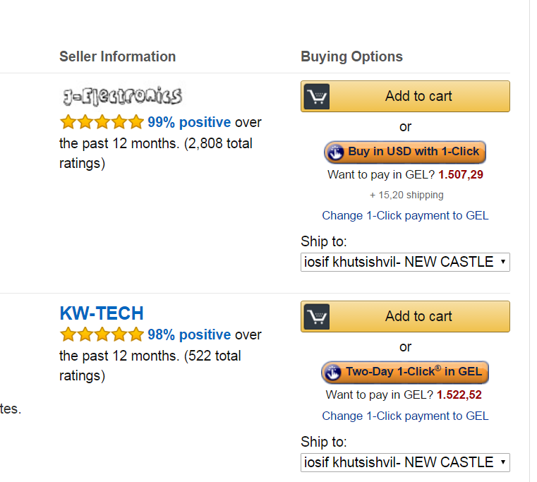This screenshot has height=482, width=537.
Task: Visit the KW-TECH seller page
Action: 102,313
